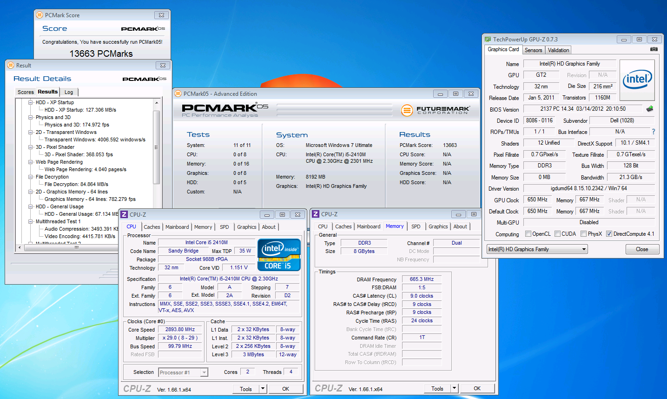Open the Graphics tab in the Memory-tab CPU-Z window
This screenshot has width=667, height=399.
[438, 226]
